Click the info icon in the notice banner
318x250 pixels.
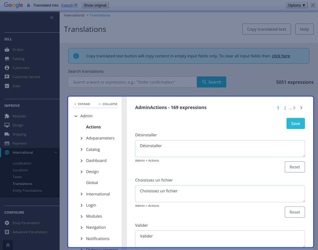click(x=76, y=56)
